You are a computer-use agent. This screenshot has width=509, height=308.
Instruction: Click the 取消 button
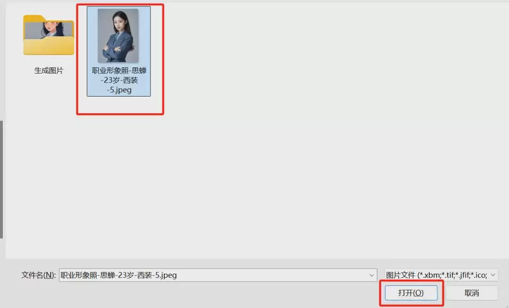[472, 293]
